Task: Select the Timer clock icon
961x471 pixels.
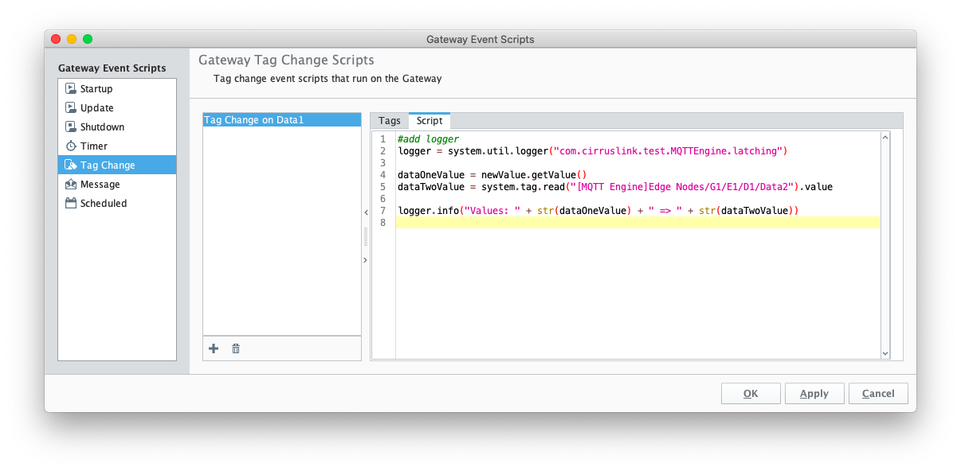Action: tap(71, 146)
